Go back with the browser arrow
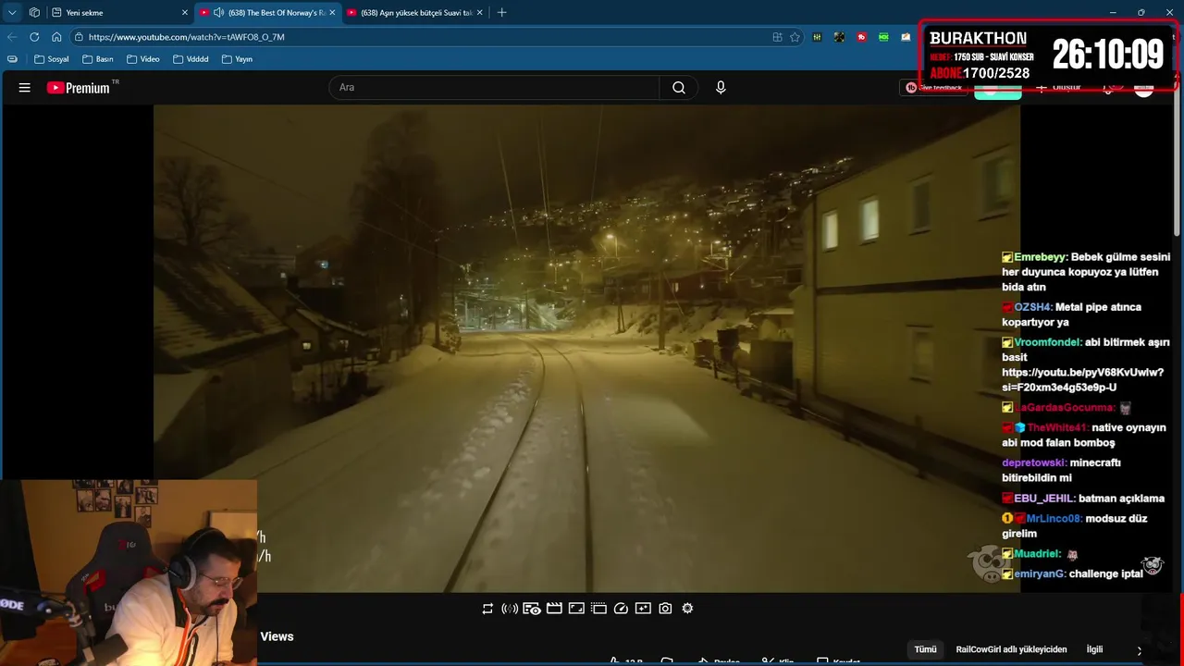Viewport: 1184px width, 666px height. pos(12,37)
